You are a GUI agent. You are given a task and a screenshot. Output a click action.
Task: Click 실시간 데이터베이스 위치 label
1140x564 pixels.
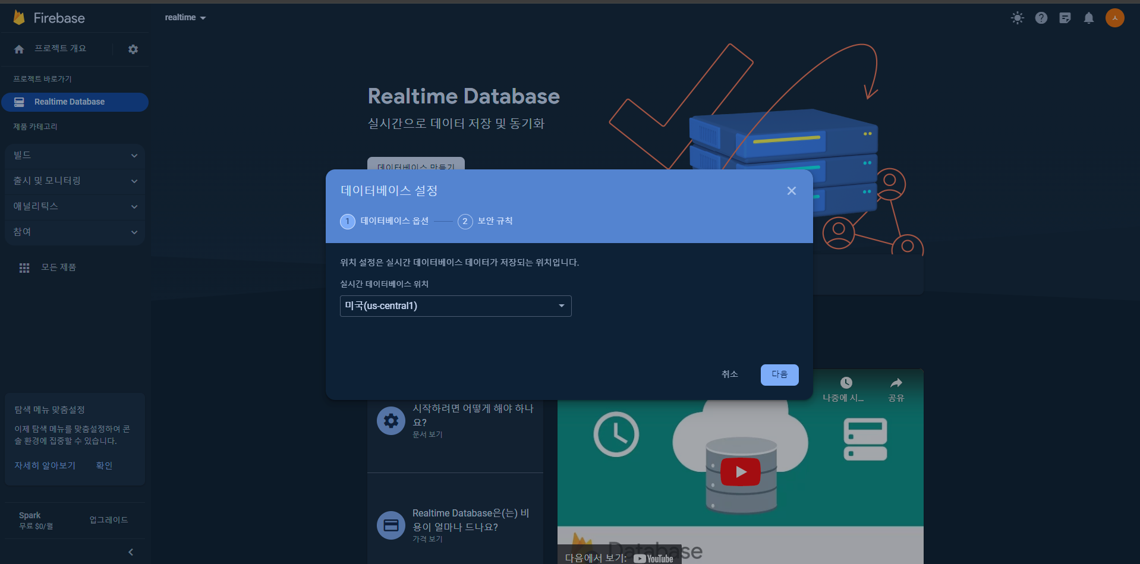(x=384, y=284)
